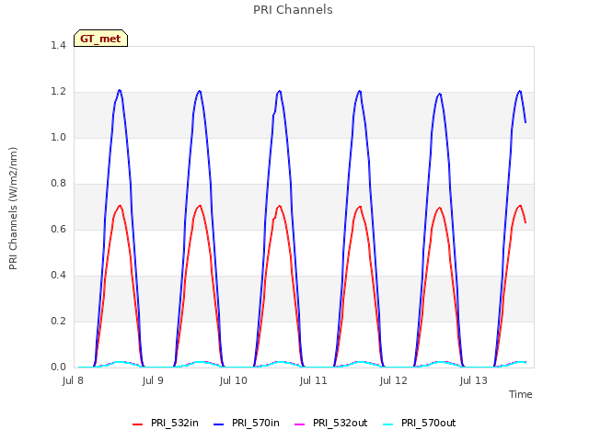
Task: Click the PRI Channels (W/m2/nm) y-axis label
Action: (x=13, y=209)
